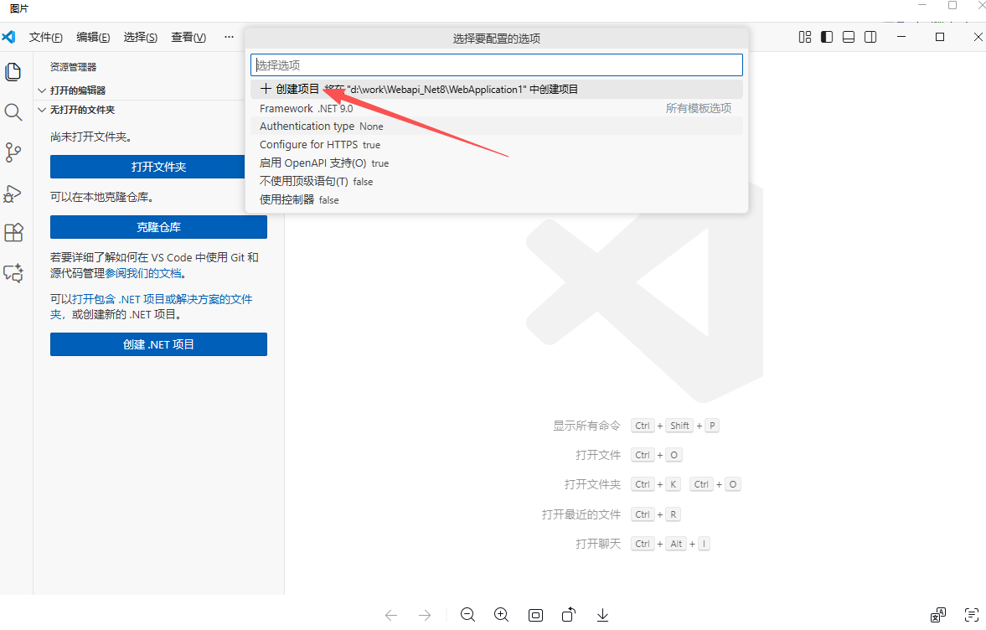
Task: Download the image in photo viewer
Action: click(602, 615)
